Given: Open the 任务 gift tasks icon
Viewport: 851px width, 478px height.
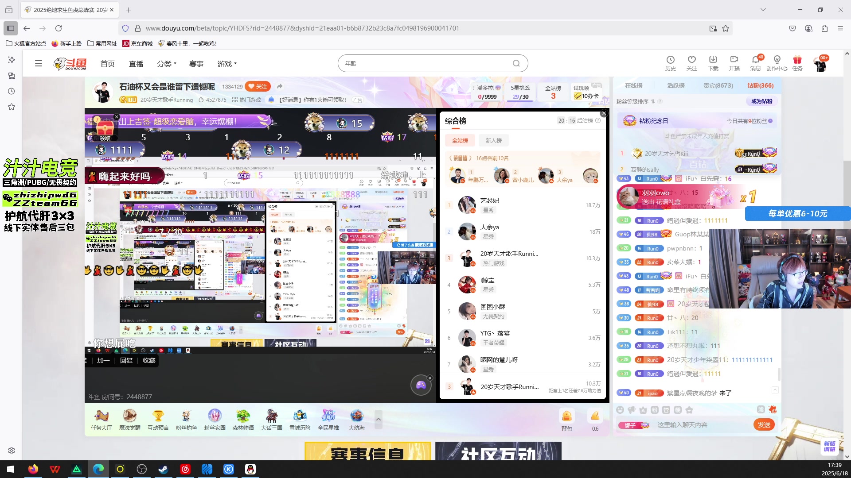Looking at the screenshot, I should pyautogui.click(x=797, y=63).
